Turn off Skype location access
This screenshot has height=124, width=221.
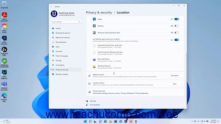coord(176,19)
